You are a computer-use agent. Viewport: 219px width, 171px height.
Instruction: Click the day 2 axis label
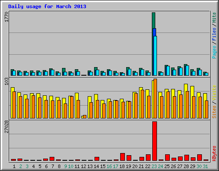pyautogui.click(x=21, y=166)
